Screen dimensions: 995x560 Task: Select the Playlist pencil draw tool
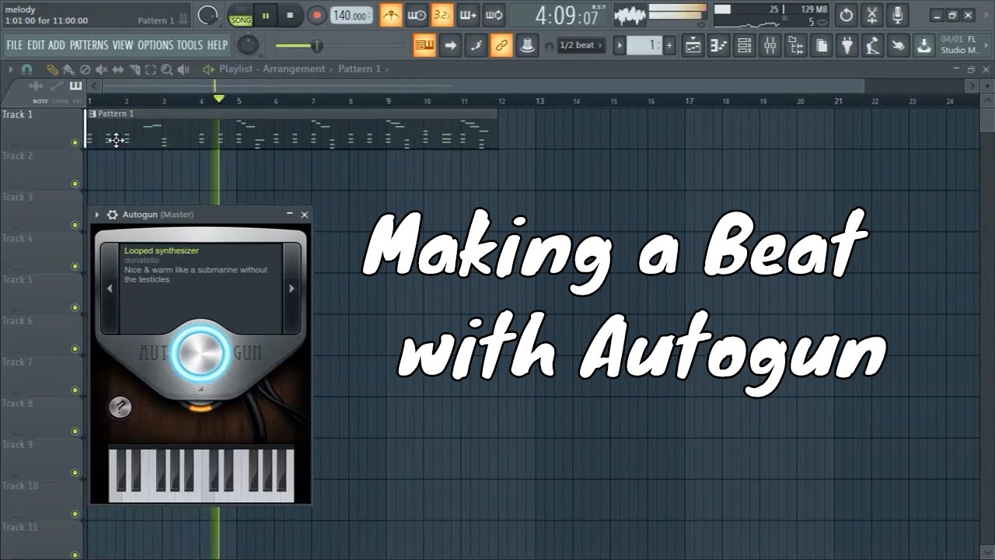(x=52, y=69)
